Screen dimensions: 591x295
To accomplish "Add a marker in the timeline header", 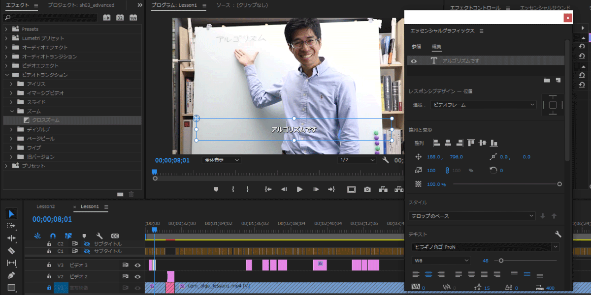I will pos(84,236).
